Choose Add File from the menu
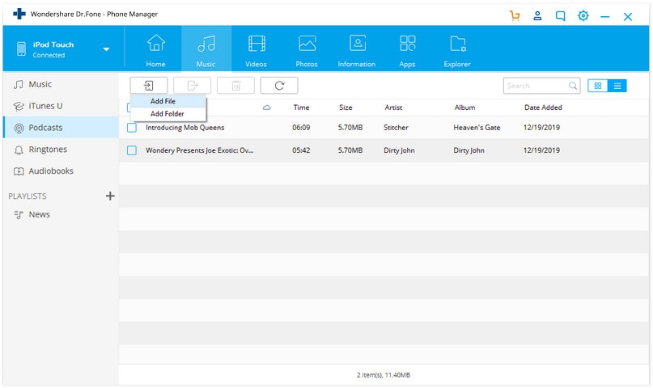This screenshot has height=388, width=653. (167, 101)
